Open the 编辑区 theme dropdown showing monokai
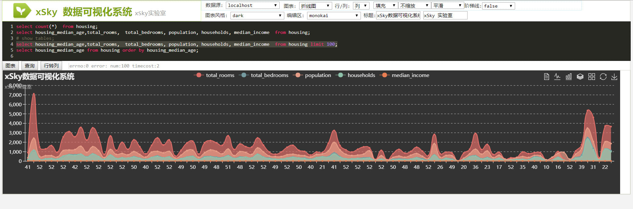The image size is (633, 209). (x=334, y=15)
